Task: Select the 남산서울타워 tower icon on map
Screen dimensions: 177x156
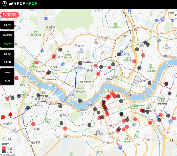Action: click(85, 78)
